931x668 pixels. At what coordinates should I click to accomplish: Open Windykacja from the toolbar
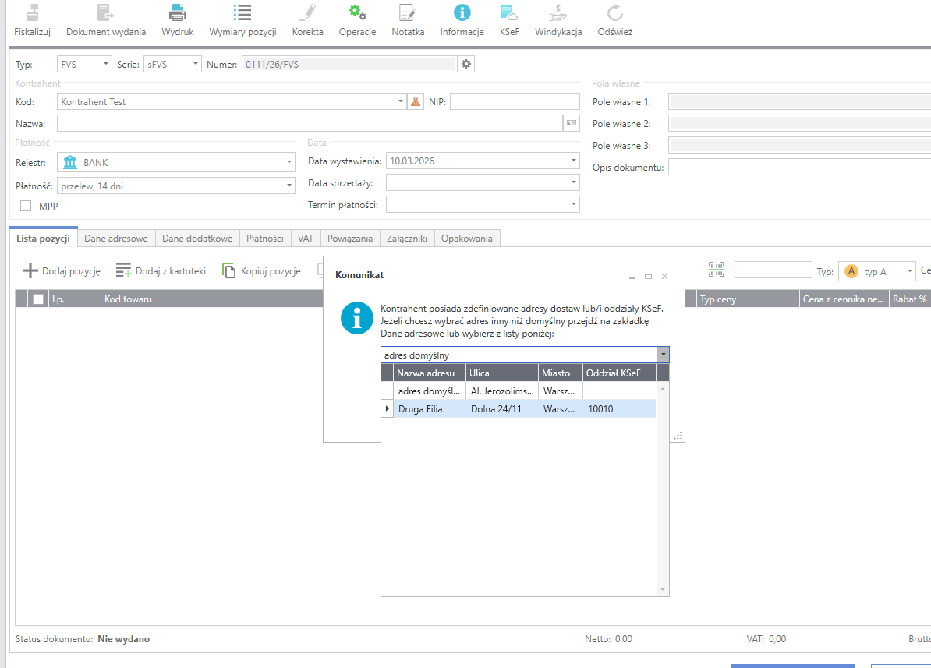[558, 13]
